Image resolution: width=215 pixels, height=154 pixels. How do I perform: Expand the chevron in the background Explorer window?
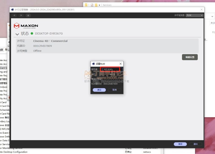[212, 16]
